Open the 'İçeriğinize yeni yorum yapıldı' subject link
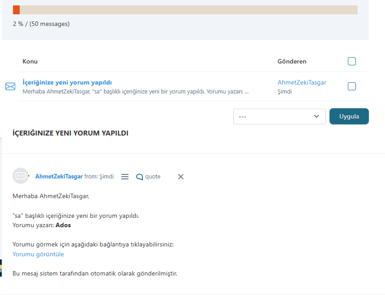 tap(67, 82)
